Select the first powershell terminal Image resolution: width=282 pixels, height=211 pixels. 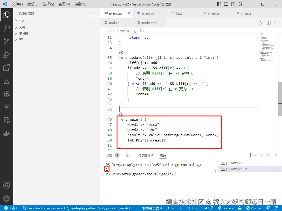coord(250,163)
